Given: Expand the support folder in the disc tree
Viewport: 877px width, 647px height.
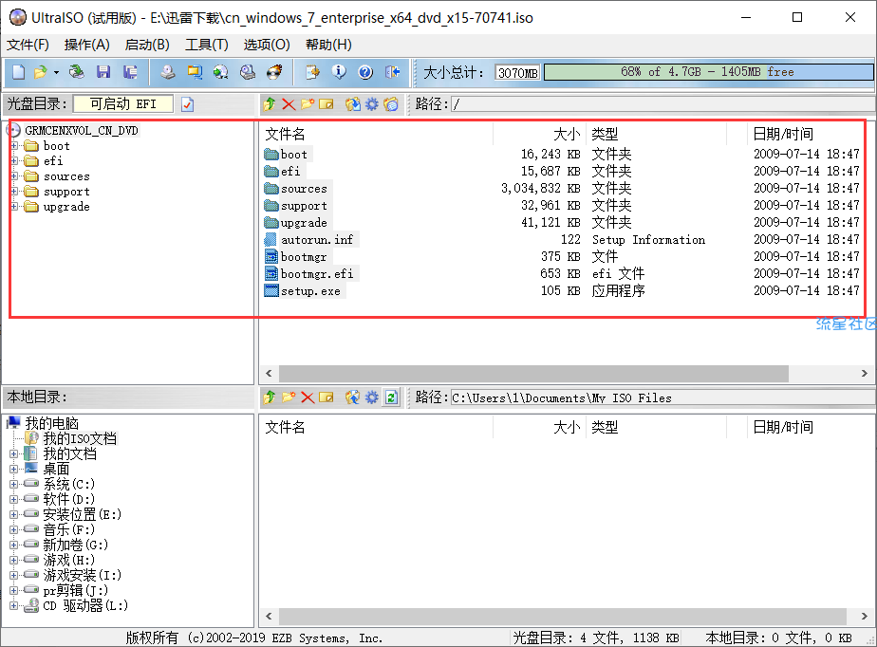Looking at the screenshot, I should 14,192.
